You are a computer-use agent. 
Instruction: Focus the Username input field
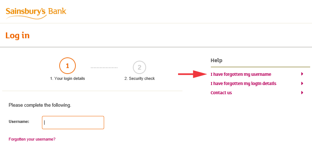pos(73,123)
